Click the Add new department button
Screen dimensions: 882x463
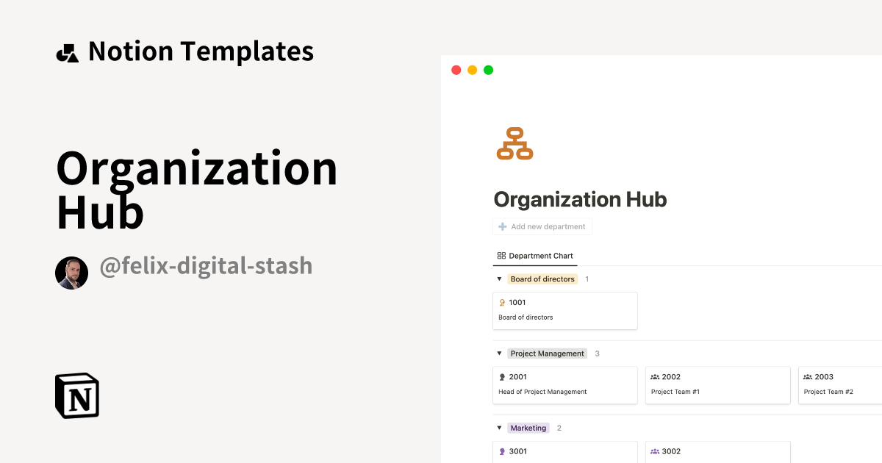tap(542, 226)
